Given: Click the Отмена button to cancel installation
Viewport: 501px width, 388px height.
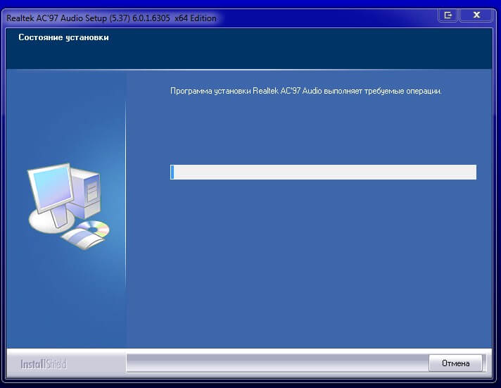Looking at the screenshot, I should click(455, 363).
